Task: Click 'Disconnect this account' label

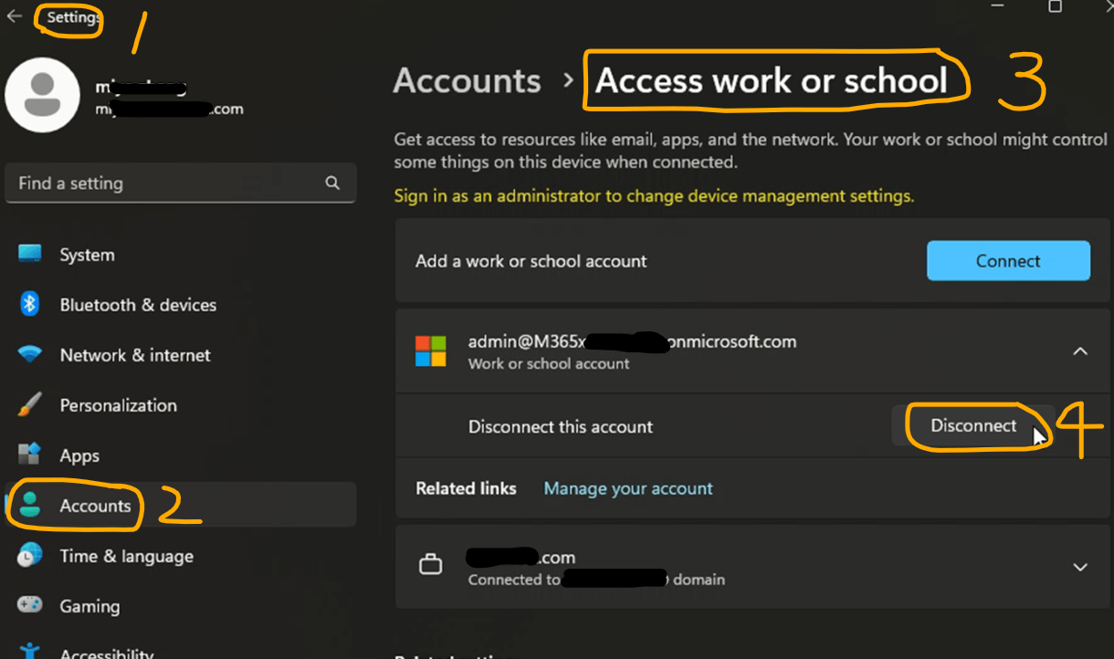Action: click(x=561, y=426)
